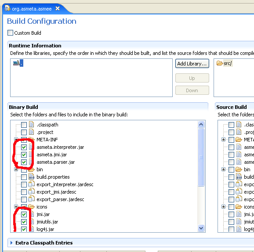The image size is (254, 252).
Task: Uncheck jmi.jar in Binary Build
Action: pos(24,214)
